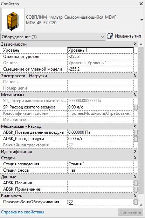Viewport: 145px width, 218px height.
Task: Open the Оборудование (1) category filter dropdown
Action: [53, 37]
